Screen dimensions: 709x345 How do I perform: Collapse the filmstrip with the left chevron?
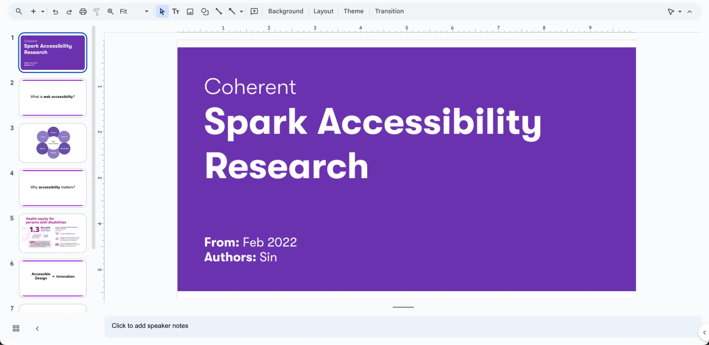(37, 329)
